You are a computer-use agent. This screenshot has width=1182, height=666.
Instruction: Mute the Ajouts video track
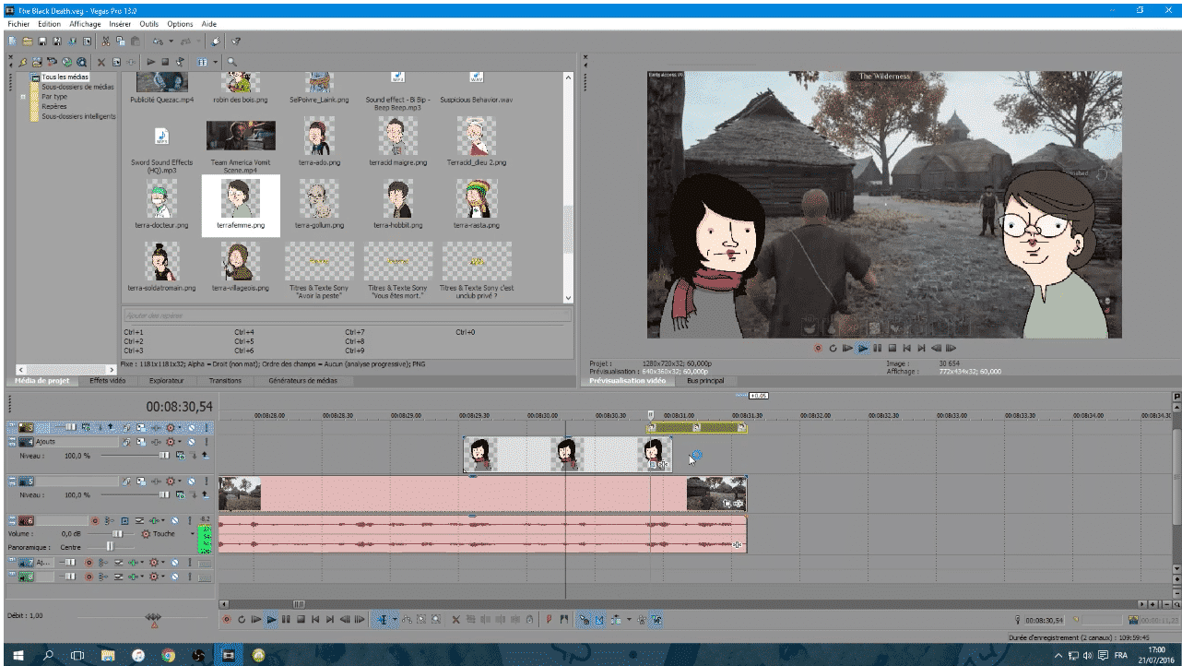click(x=192, y=443)
